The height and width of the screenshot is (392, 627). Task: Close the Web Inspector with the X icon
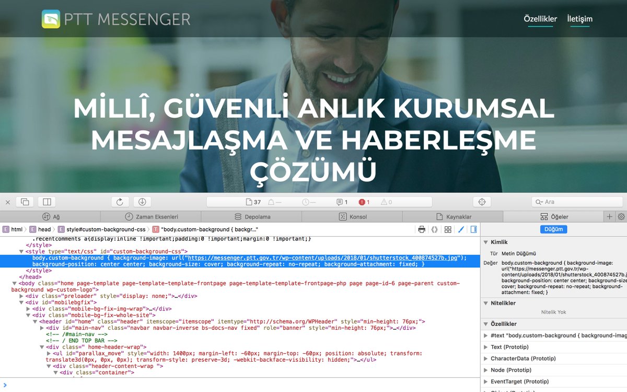[7, 202]
